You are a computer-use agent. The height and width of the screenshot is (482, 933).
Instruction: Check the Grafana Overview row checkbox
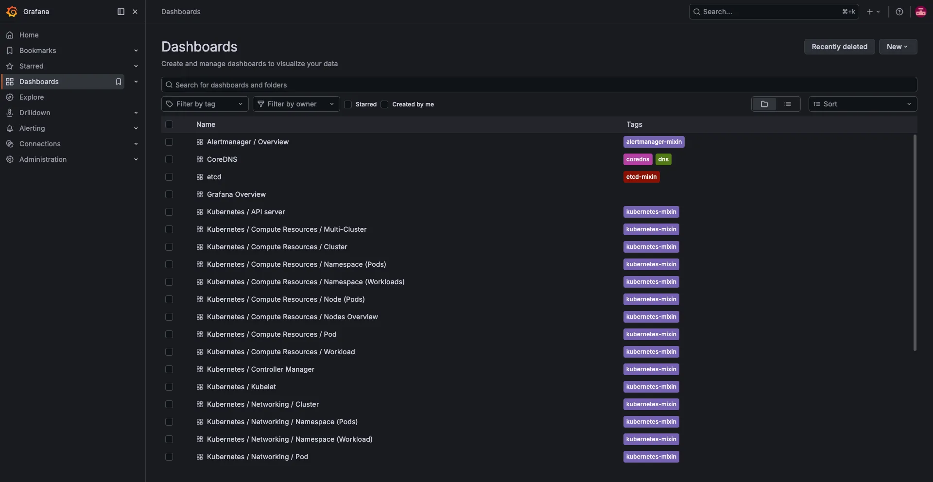(x=169, y=194)
